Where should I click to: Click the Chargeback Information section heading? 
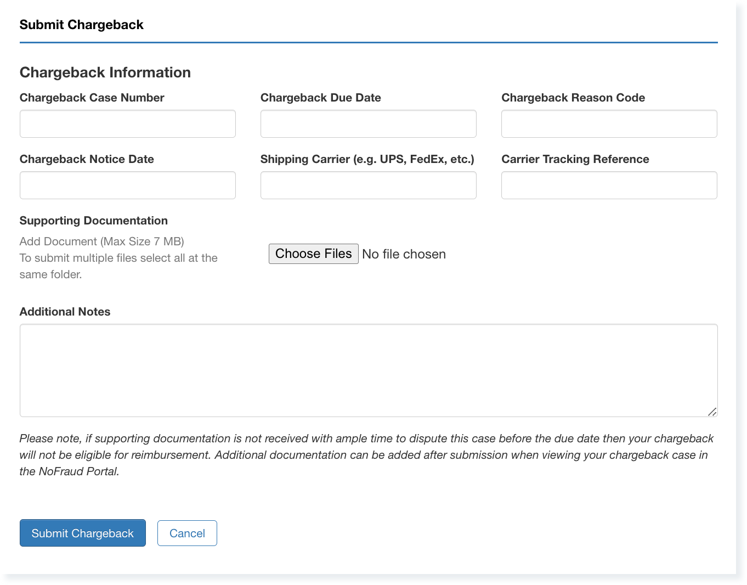[105, 72]
